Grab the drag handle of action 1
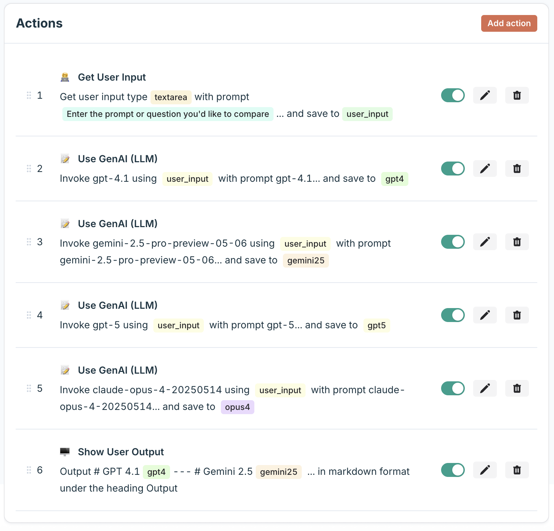The height and width of the screenshot is (531, 554). point(29,95)
